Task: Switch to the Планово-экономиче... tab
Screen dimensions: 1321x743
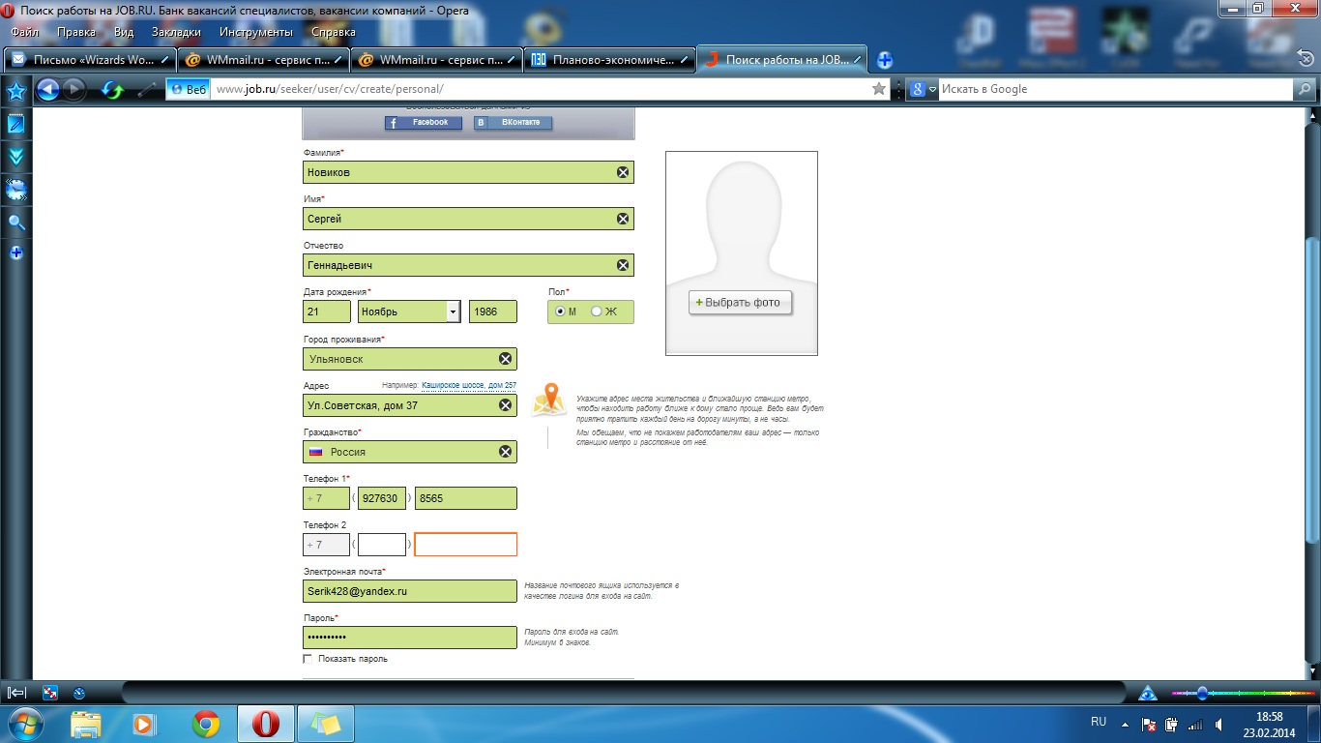Action: [611, 59]
